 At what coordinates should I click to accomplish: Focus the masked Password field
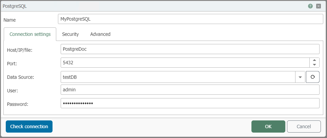[x=190, y=103]
